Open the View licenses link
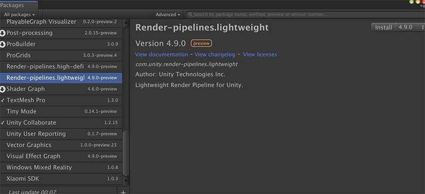Screen dimensions: 425x194 click(x=260, y=54)
